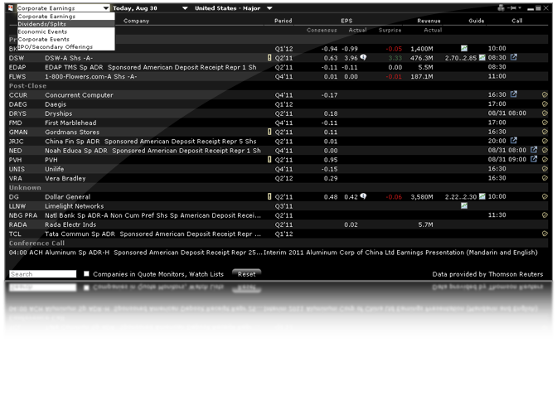Image resolution: width=557 pixels, height=414 pixels.
Task: Select Dividends/Splits in the dropdown list
Action: [66, 24]
